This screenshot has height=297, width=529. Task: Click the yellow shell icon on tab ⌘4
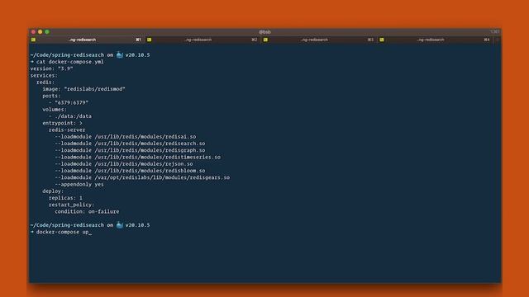(382, 40)
